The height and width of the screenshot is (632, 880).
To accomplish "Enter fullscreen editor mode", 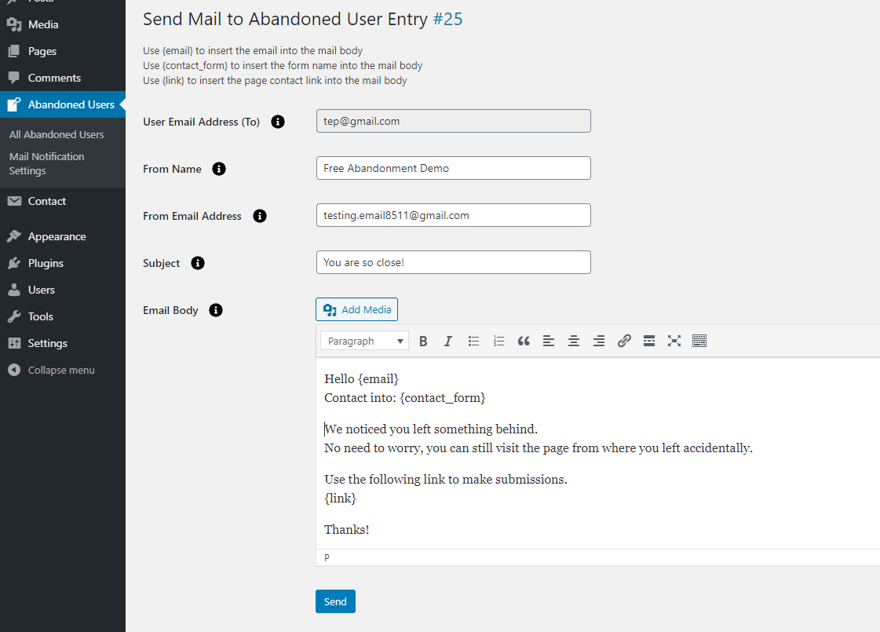I will click(x=674, y=341).
